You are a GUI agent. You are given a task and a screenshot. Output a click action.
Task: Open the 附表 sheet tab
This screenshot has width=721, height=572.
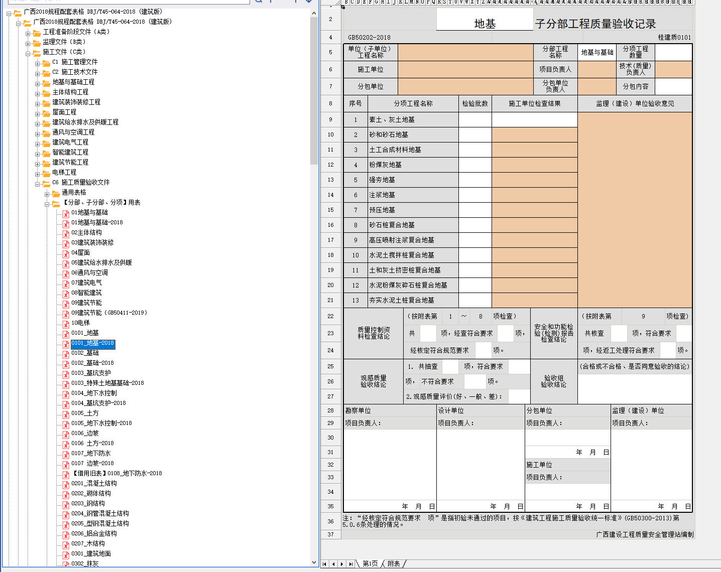click(394, 564)
